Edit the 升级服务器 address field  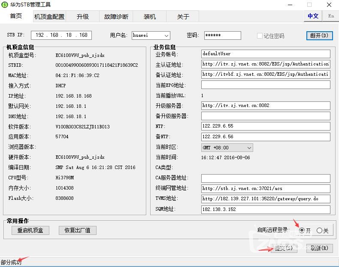tap(266, 106)
